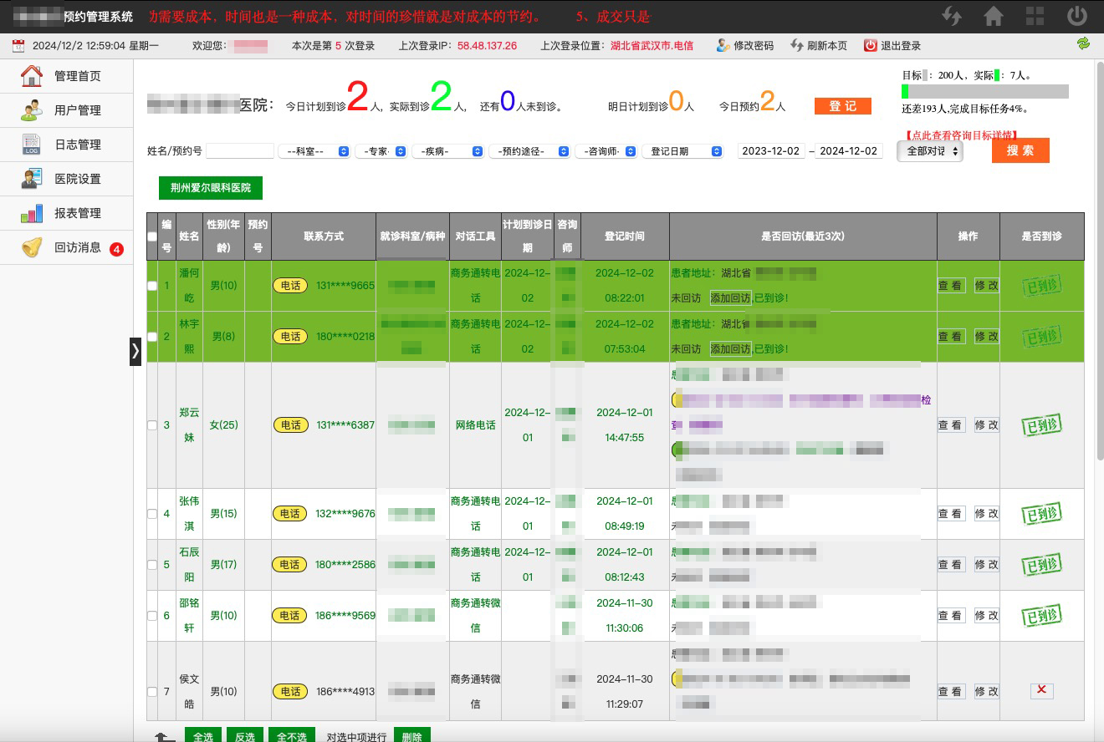
Task: Check the checkbox for row 张伟淇
Action: (x=151, y=514)
